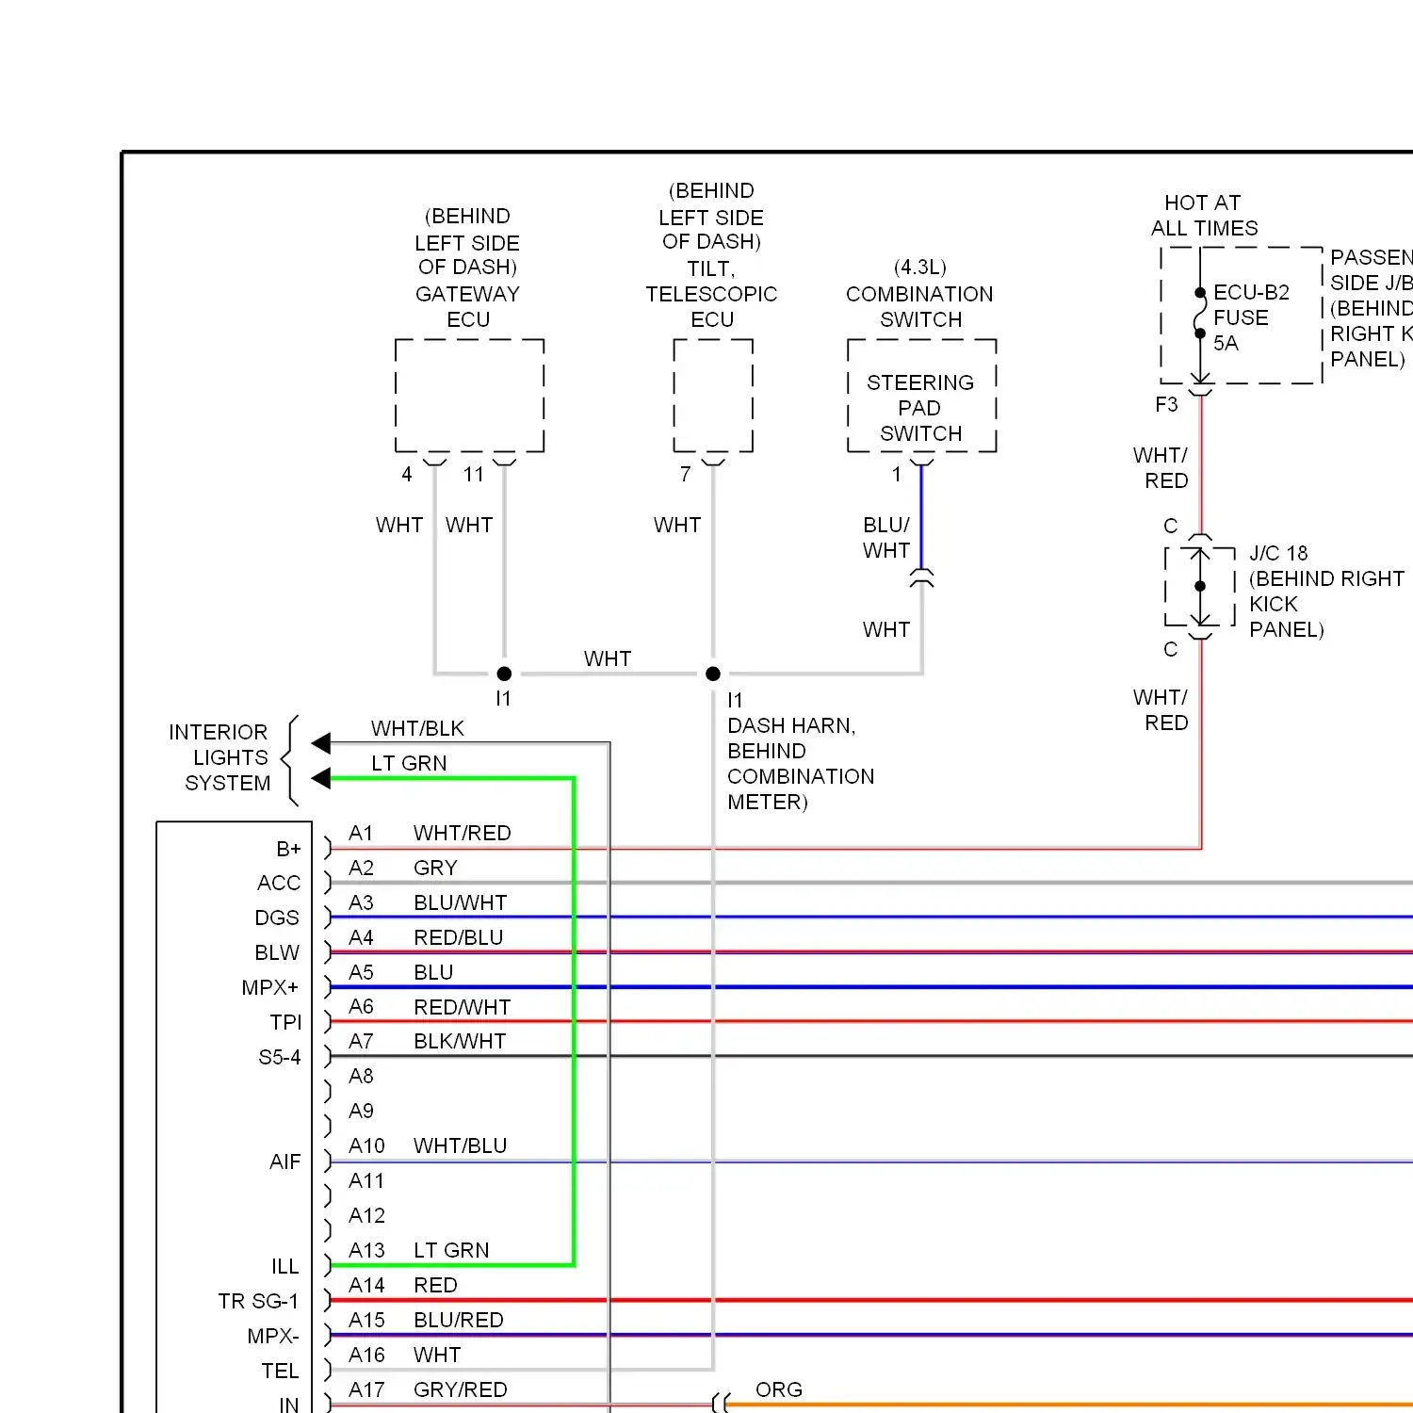The image size is (1413, 1413).
Task: Click the Gateway ECU pin 4 label
Action: pos(407,474)
